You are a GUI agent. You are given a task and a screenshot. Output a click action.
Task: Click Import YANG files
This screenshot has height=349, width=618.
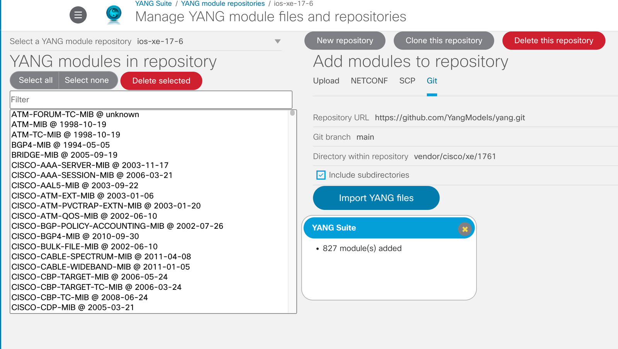click(376, 198)
